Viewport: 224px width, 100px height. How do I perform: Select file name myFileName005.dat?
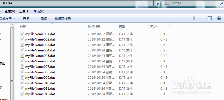[40, 56]
